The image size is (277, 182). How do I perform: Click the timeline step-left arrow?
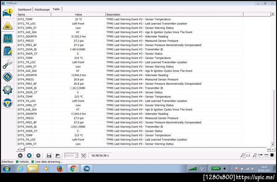tap(18, 149)
